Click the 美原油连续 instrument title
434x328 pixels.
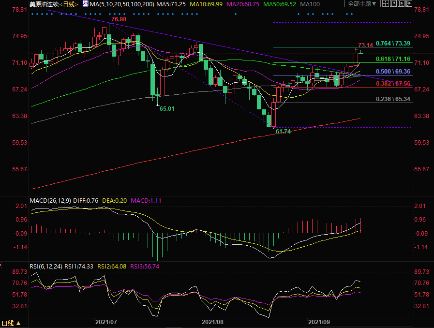click(x=44, y=4)
